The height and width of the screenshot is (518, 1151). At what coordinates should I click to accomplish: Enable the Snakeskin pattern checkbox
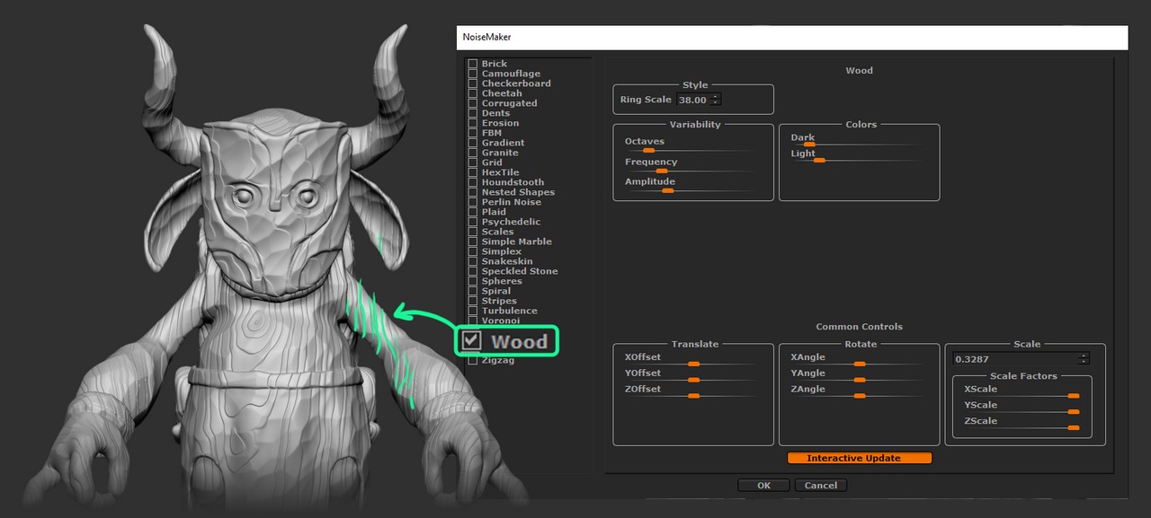(473, 261)
